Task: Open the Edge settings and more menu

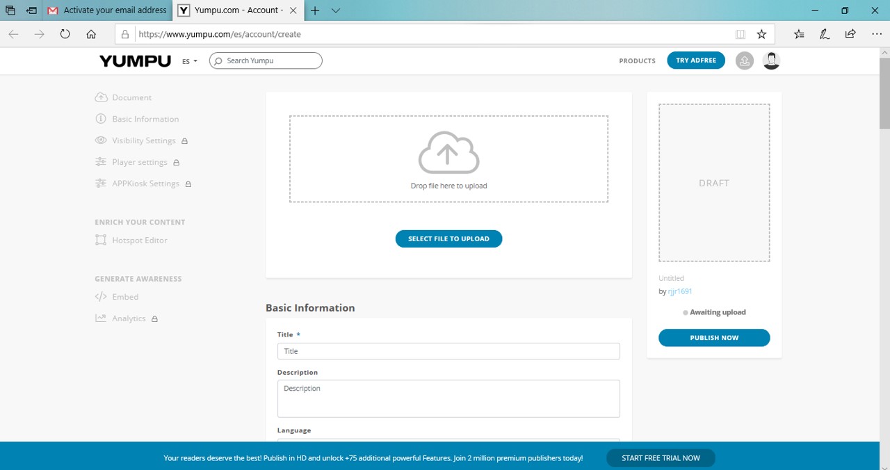Action: (876, 34)
